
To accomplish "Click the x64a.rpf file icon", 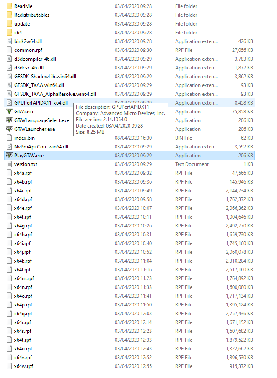I will click(9, 173).
